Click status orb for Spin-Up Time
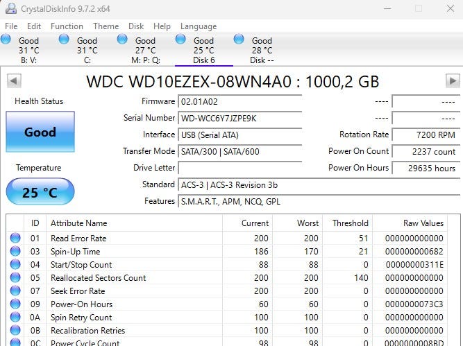The height and width of the screenshot is (346, 463). point(15,251)
